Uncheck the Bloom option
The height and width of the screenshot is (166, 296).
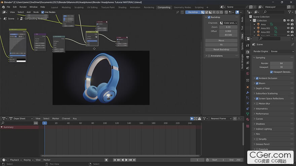tap(257, 83)
